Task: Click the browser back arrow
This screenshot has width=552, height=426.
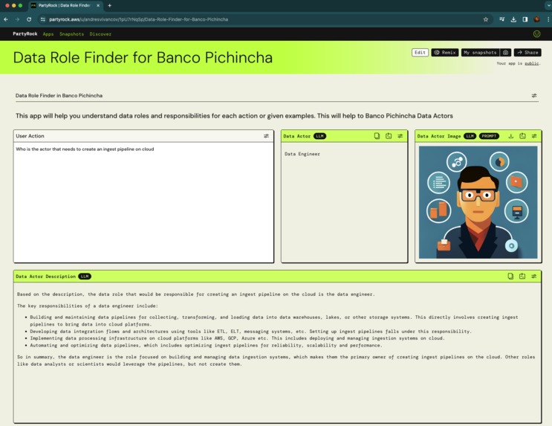Action: (6, 19)
